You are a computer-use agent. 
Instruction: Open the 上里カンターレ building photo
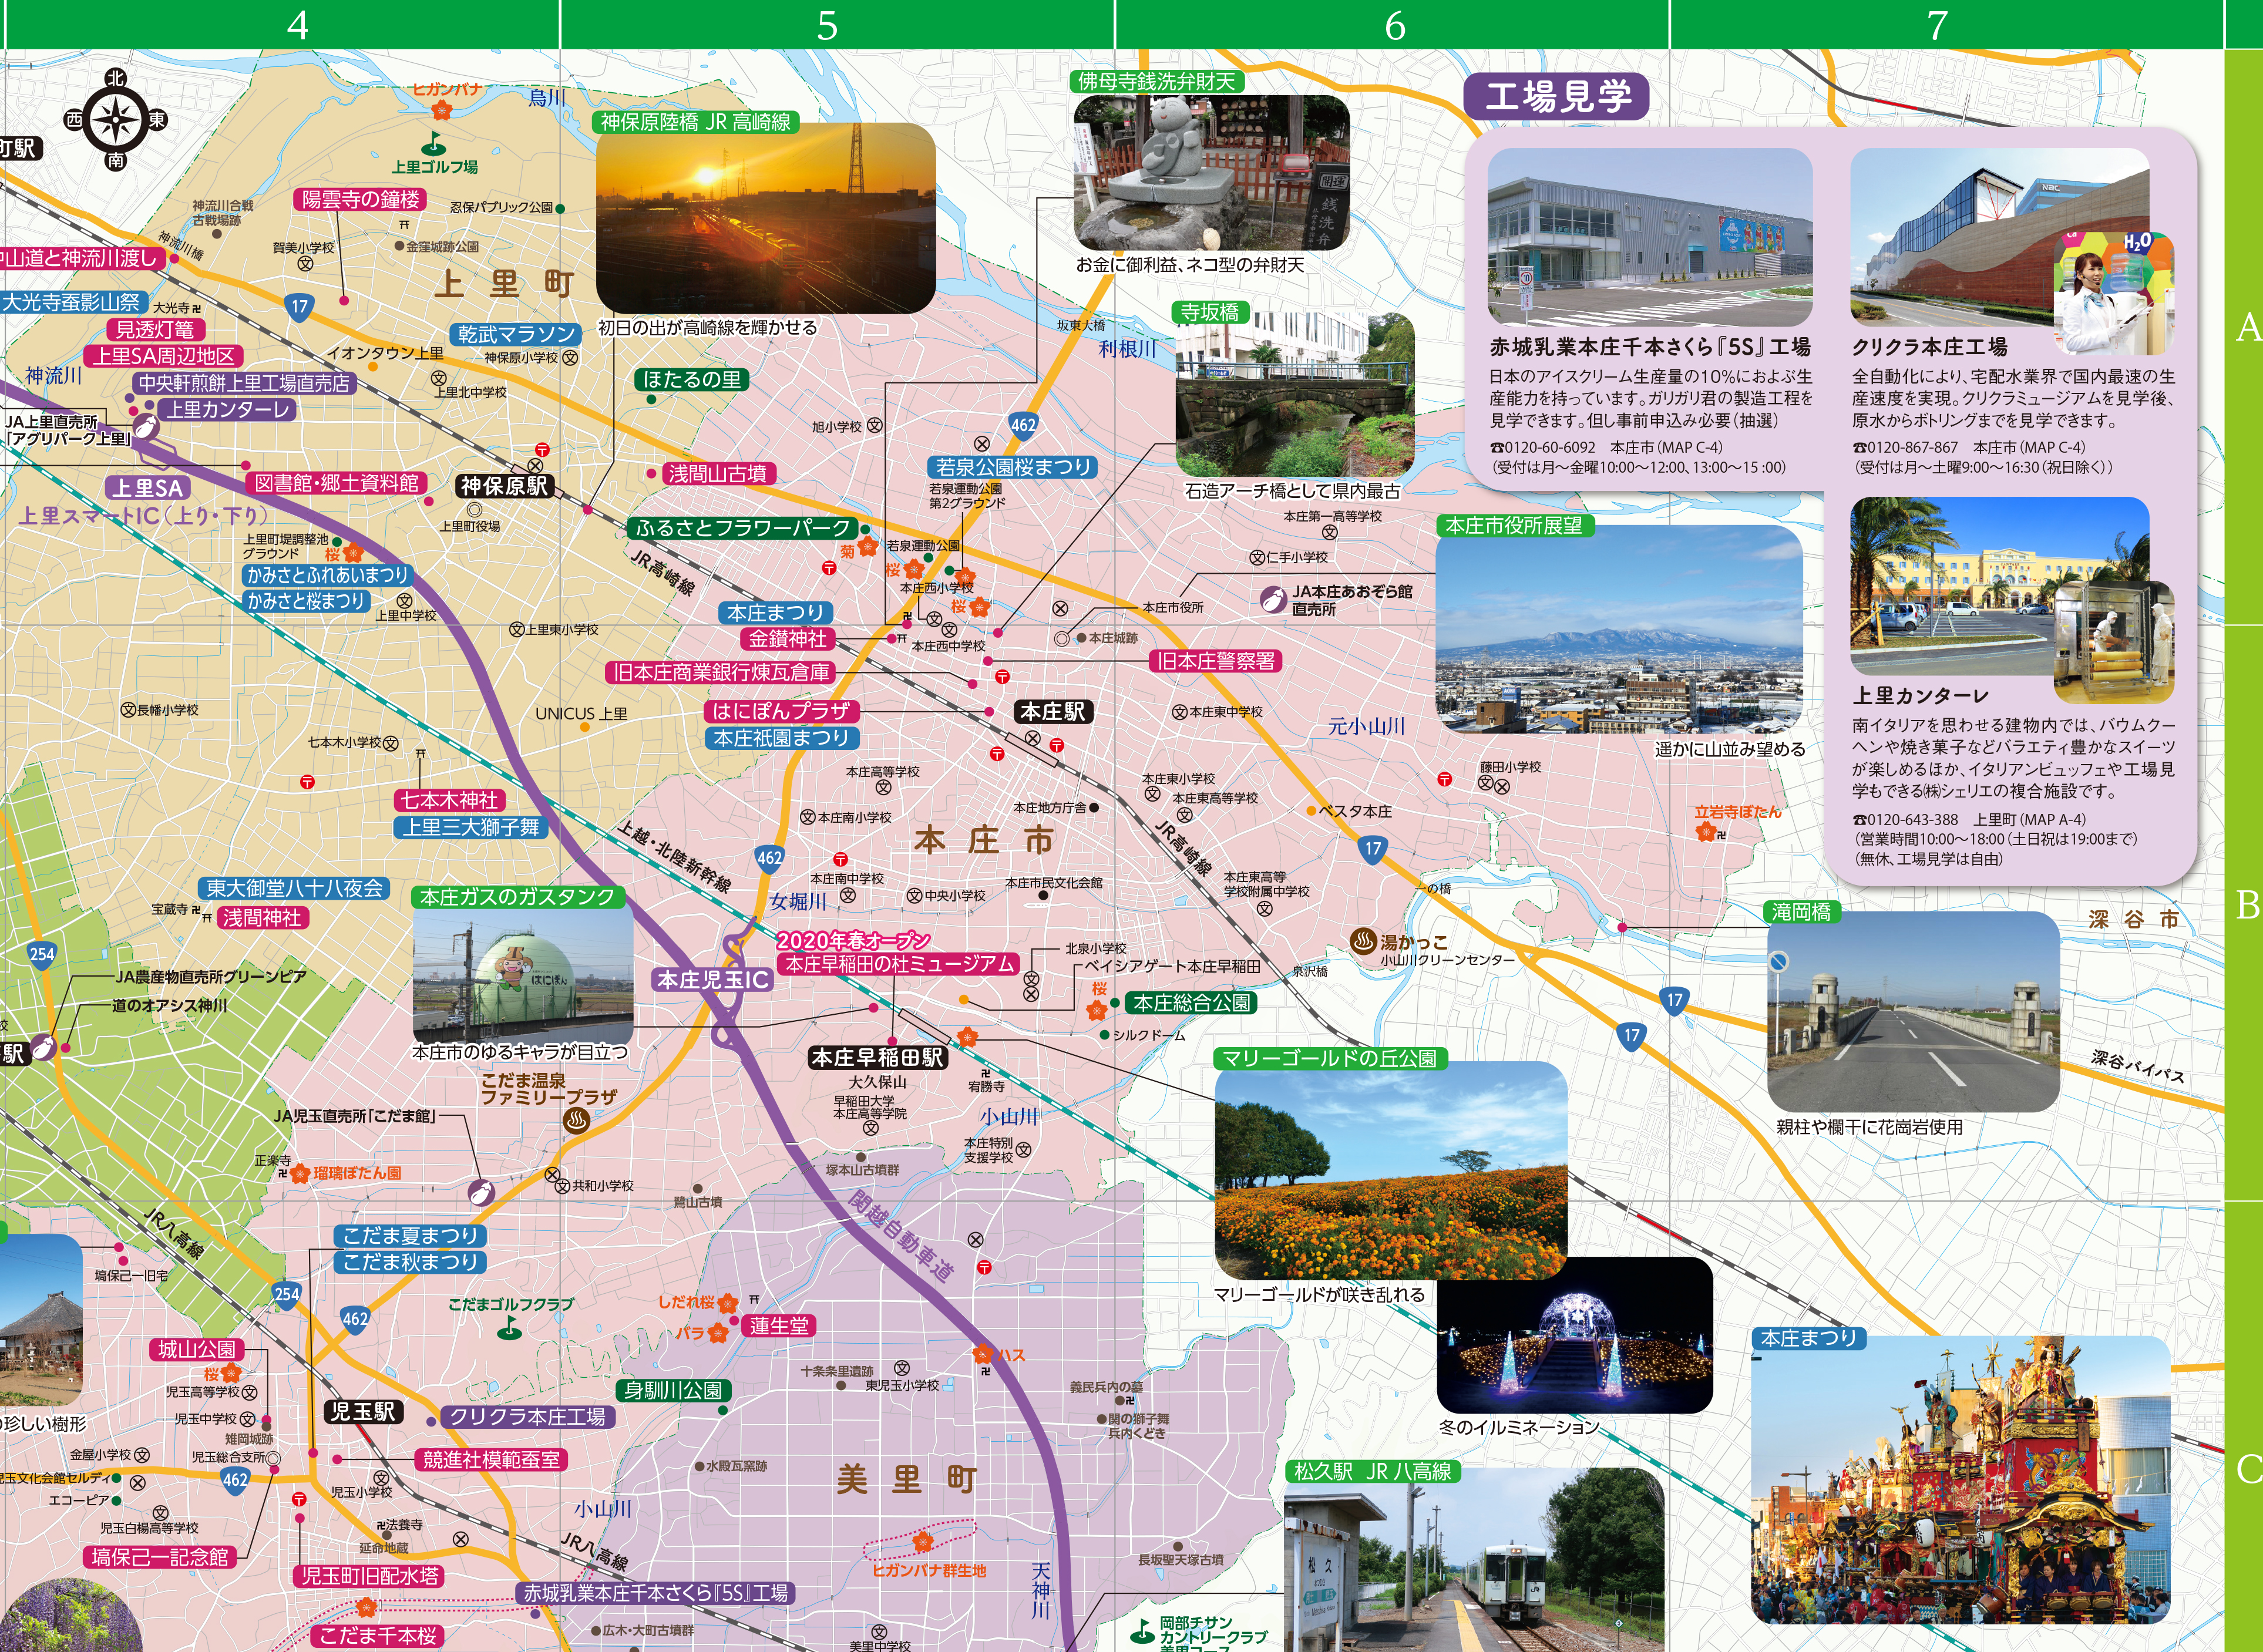pyautogui.click(x=2000, y=586)
